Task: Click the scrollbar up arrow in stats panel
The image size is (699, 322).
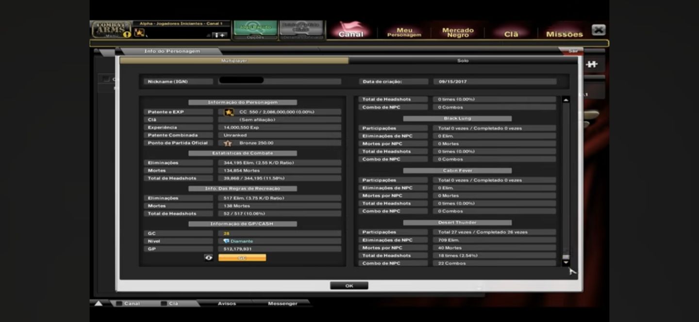Action: coord(566,100)
